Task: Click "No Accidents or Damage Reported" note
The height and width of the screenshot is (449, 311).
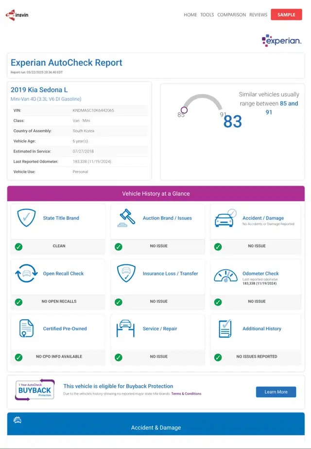Action: (x=268, y=224)
